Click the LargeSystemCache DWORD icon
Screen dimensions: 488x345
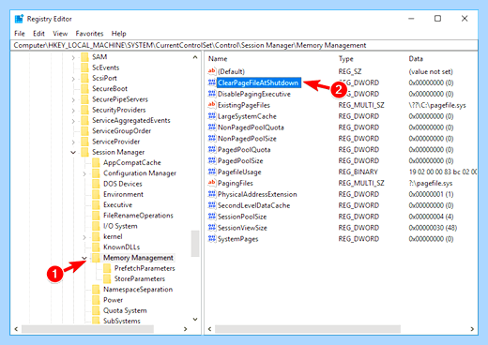(x=212, y=116)
